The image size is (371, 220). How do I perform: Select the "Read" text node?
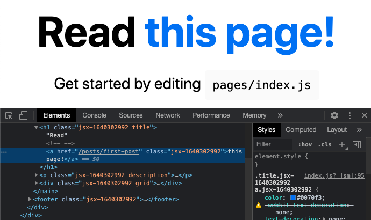point(57,136)
